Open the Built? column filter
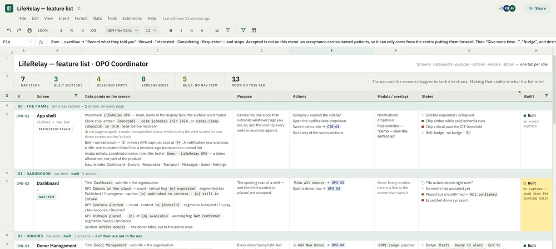Viewport: 556px width, 249px height. (x=546, y=96)
